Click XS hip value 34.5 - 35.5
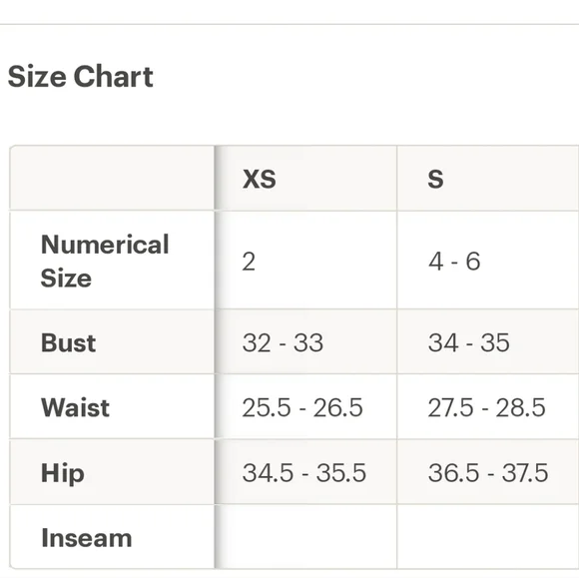 (x=304, y=473)
